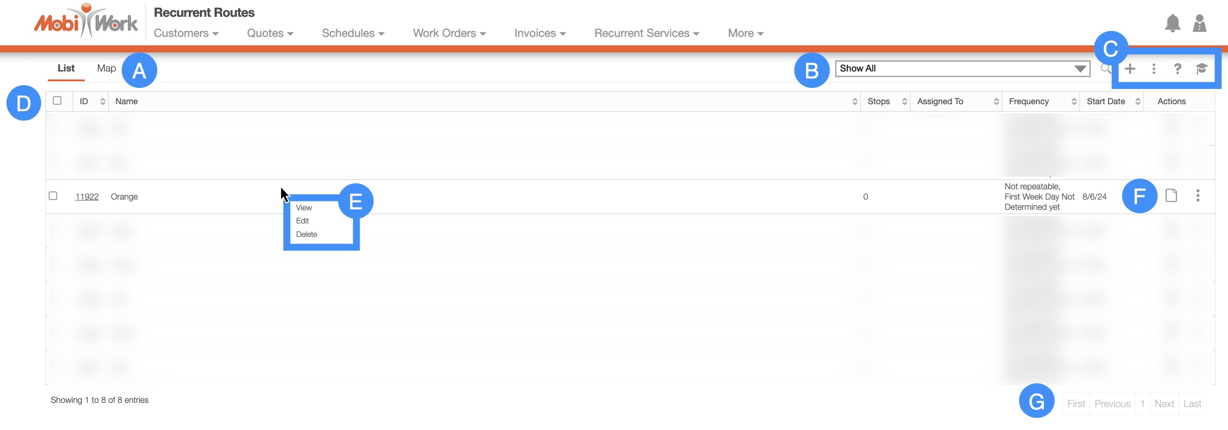Click the notifications bell icon

(1172, 23)
